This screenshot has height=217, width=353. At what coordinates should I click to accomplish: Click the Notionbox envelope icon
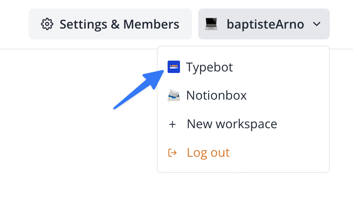173,95
